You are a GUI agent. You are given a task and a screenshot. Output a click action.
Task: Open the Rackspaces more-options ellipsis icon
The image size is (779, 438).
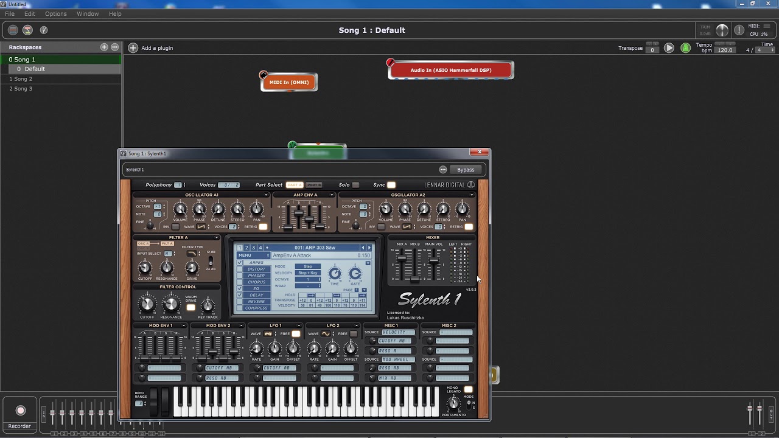tap(114, 47)
